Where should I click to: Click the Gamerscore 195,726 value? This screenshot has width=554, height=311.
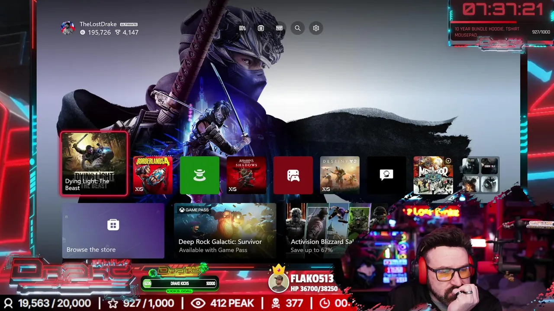[x=99, y=32]
